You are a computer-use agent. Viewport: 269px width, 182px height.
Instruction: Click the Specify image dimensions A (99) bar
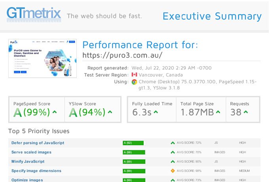click(134, 171)
